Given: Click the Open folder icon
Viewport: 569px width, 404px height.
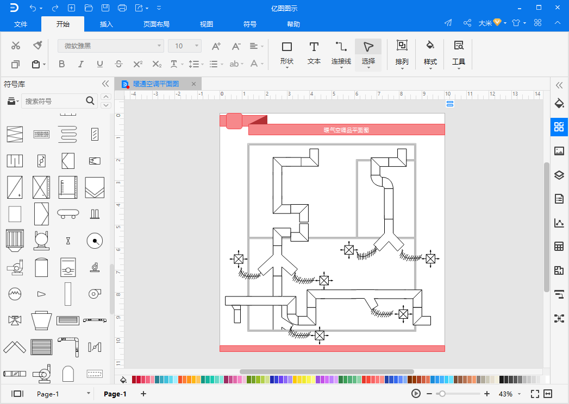Looking at the screenshot, I should pyautogui.click(x=89, y=8).
